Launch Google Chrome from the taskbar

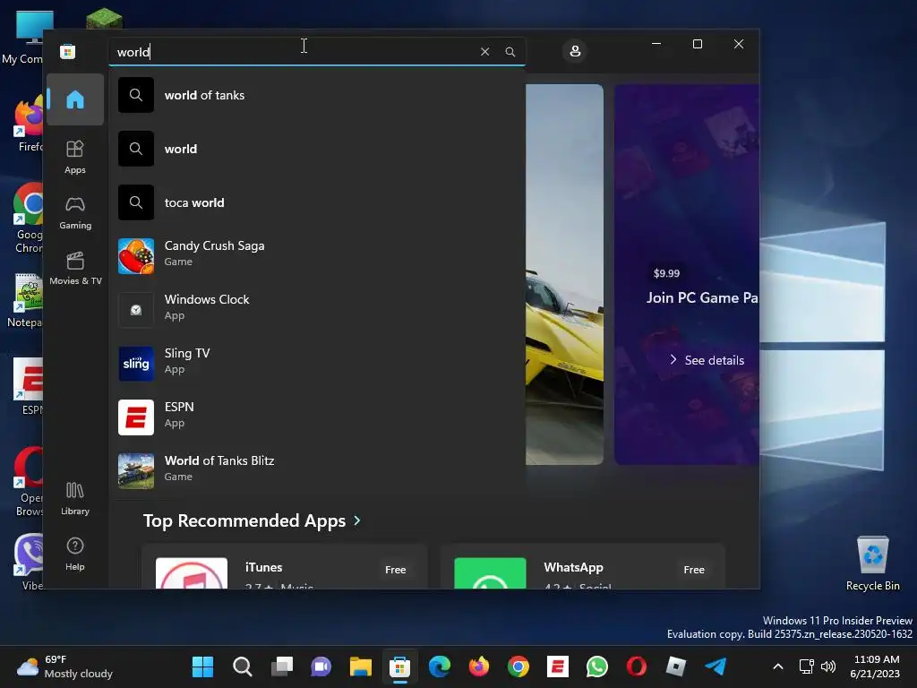pyautogui.click(x=518, y=666)
